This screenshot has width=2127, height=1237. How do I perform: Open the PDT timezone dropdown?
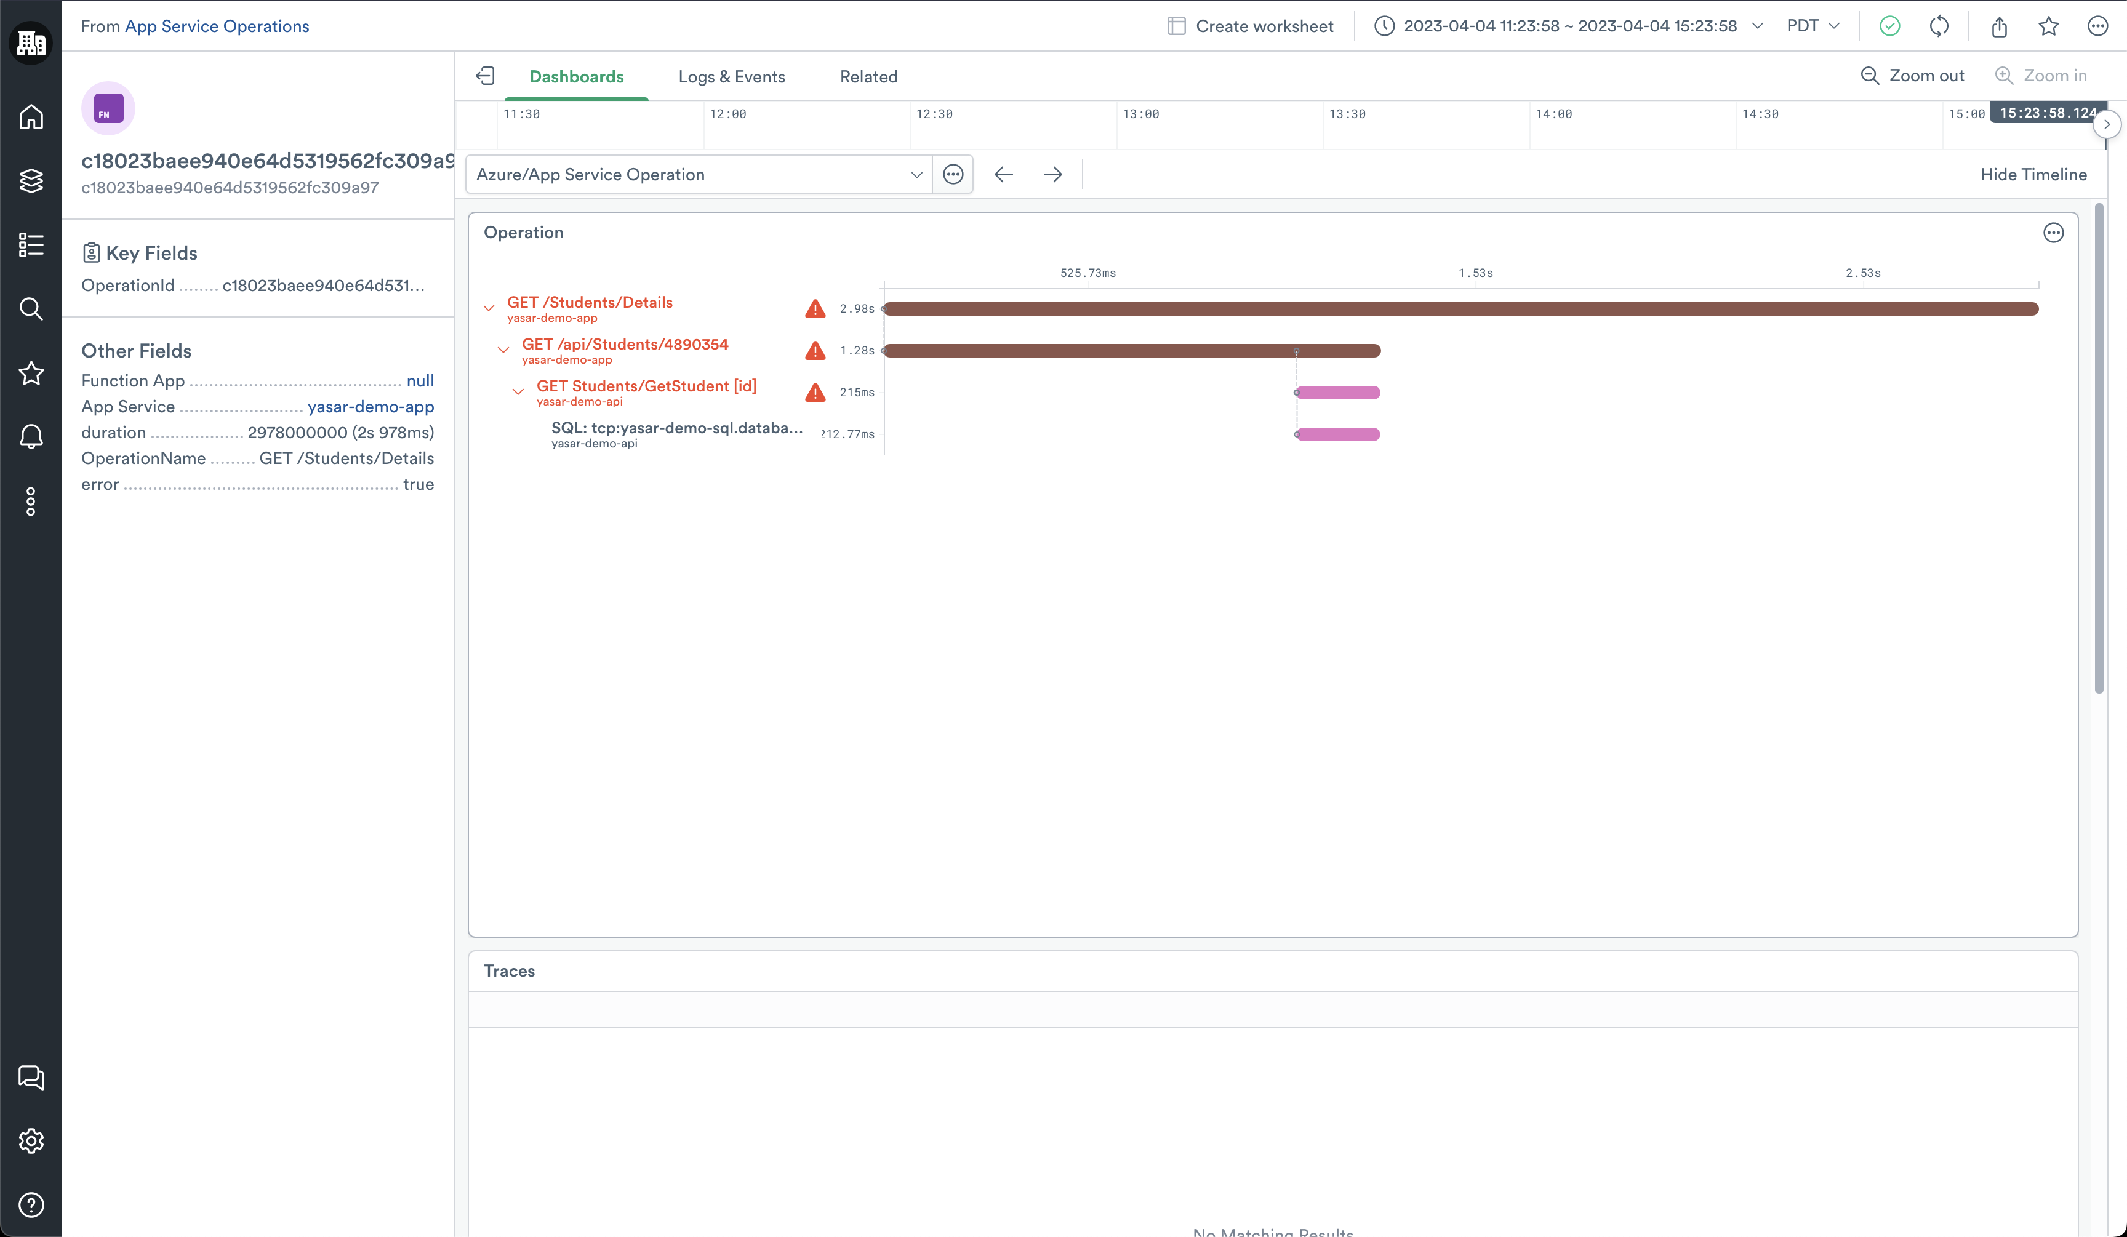click(1811, 26)
